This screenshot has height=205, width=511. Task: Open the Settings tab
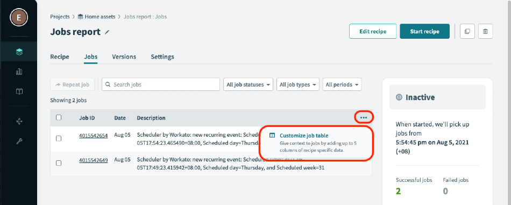(x=162, y=56)
